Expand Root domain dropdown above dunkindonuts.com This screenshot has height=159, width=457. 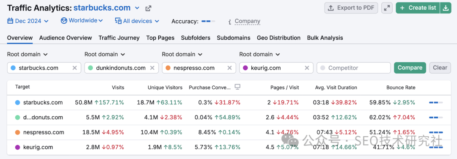pyautogui.click(x=105, y=54)
